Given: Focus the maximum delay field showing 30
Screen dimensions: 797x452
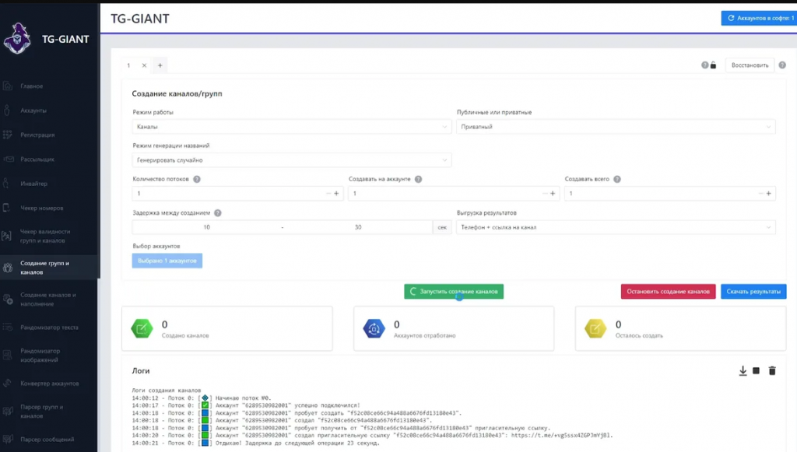Looking at the screenshot, I should [x=358, y=227].
